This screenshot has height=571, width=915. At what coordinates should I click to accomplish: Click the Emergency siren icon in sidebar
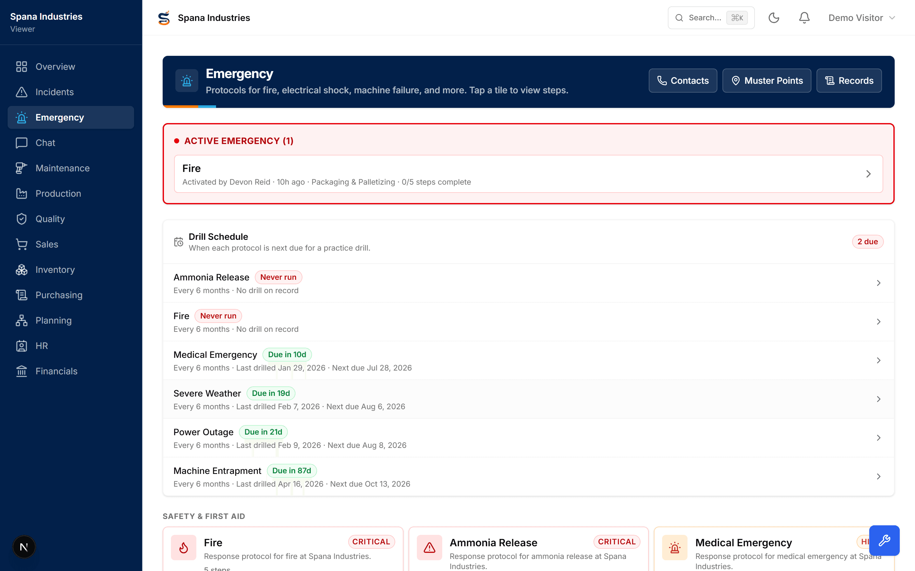[22, 117]
